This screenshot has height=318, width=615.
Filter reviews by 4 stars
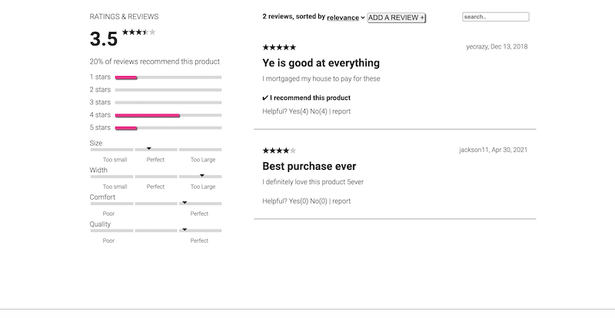click(x=100, y=115)
